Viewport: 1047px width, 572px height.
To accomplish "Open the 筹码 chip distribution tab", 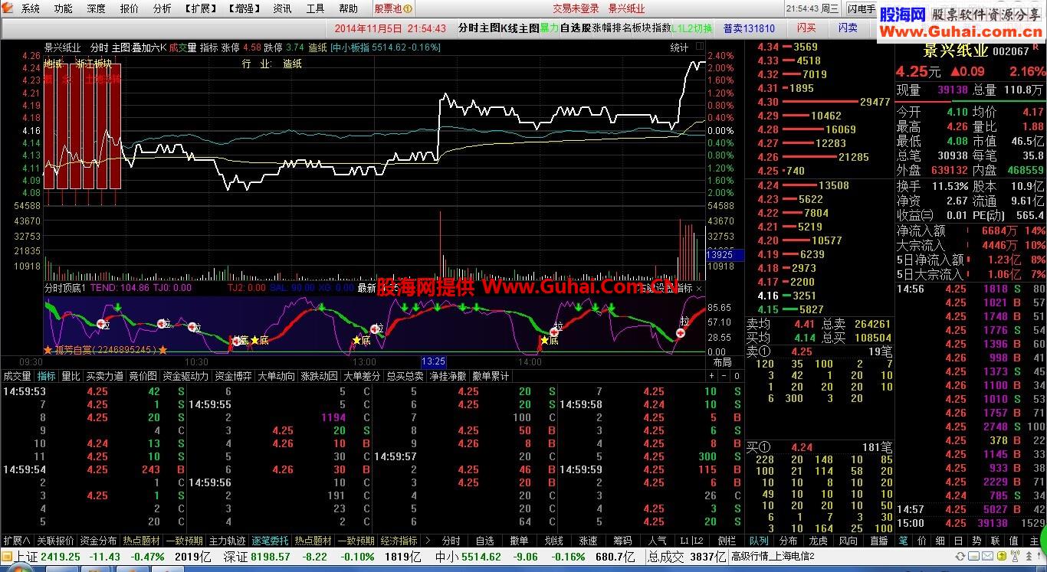I will pos(622,541).
